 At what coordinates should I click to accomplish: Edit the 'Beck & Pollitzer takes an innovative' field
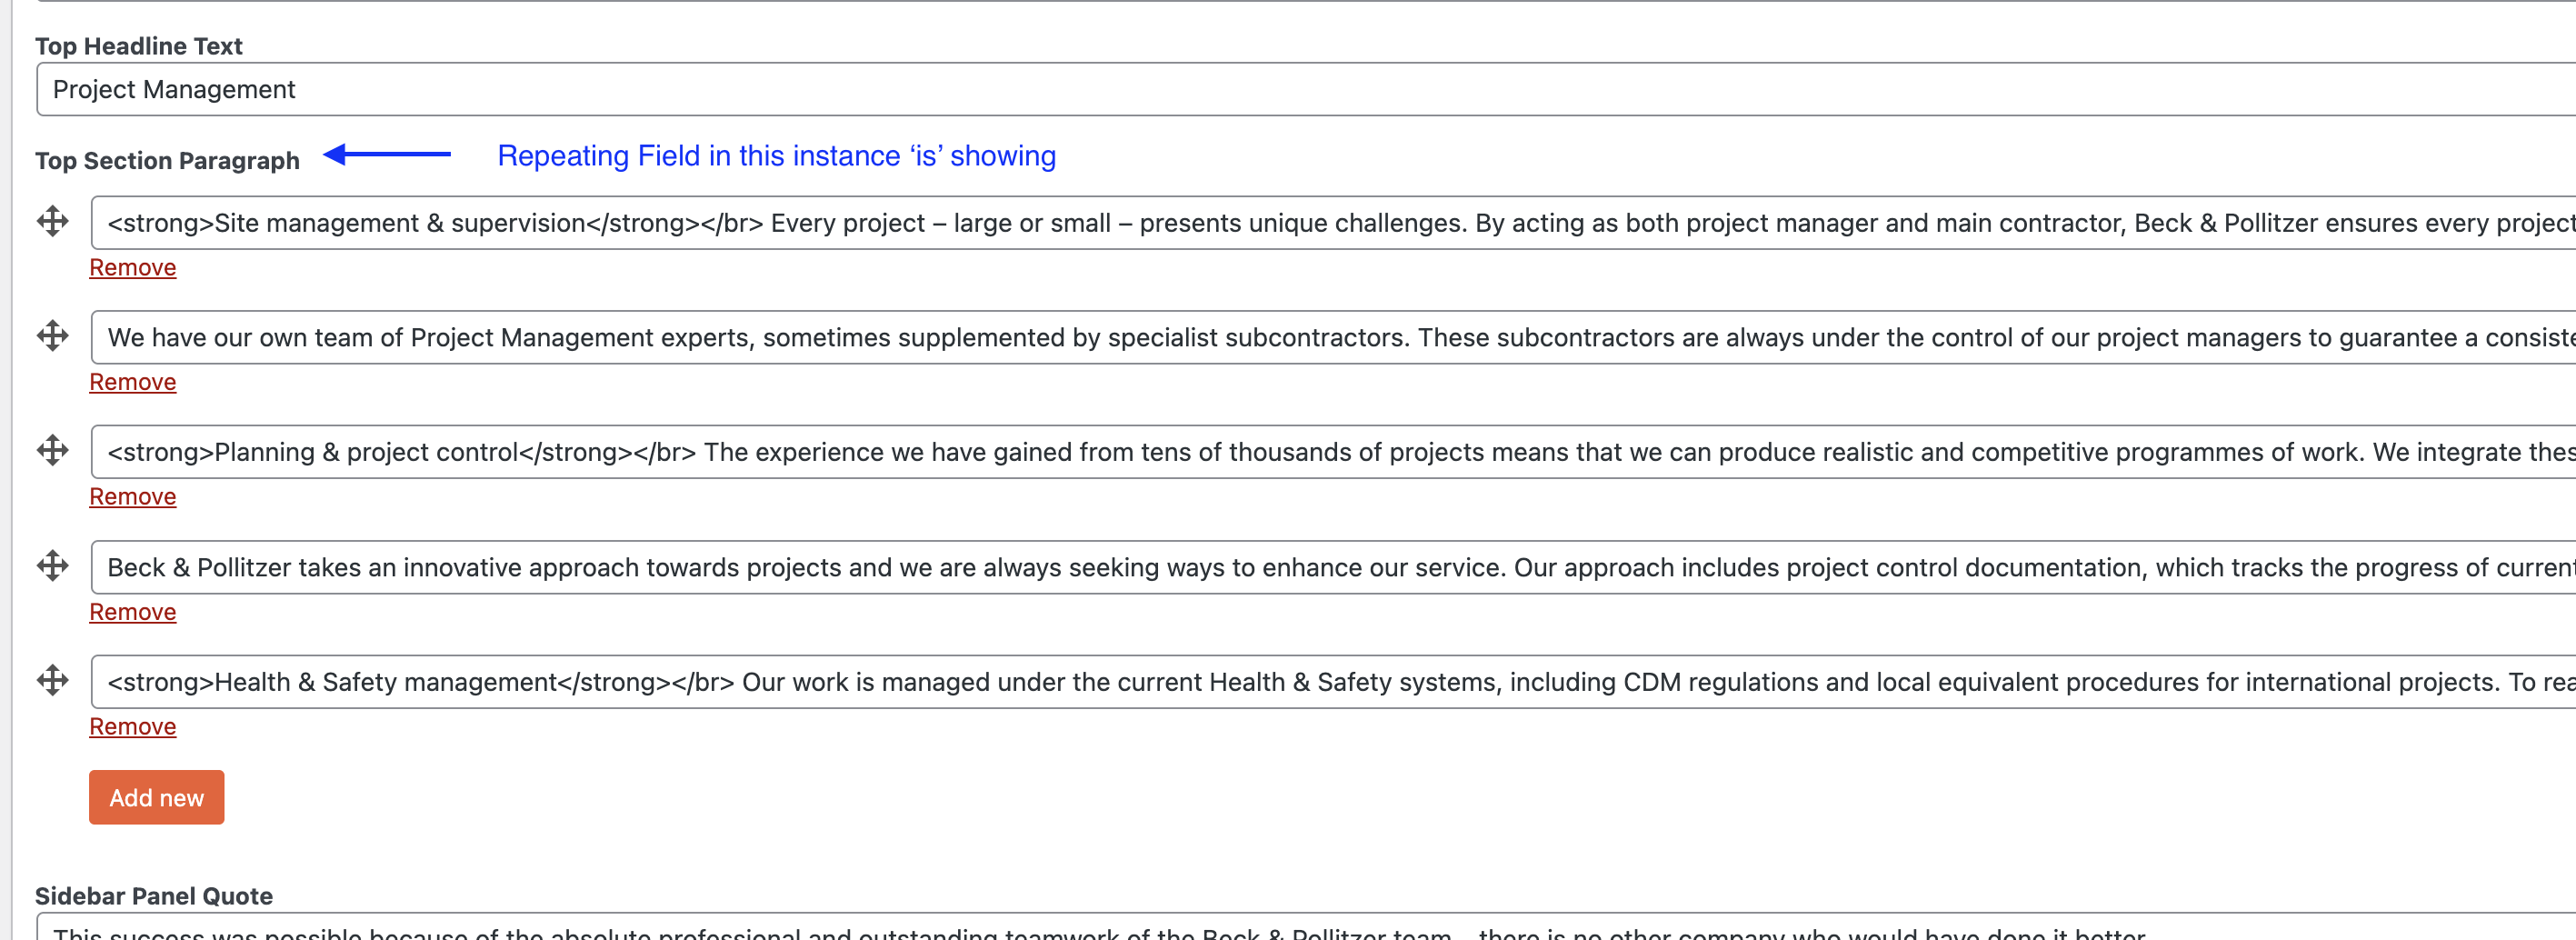pyautogui.click(x=1333, y=567)
